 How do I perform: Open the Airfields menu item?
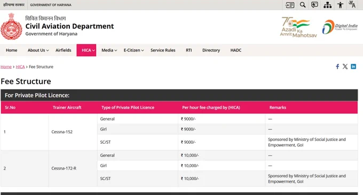pos(63,50)
